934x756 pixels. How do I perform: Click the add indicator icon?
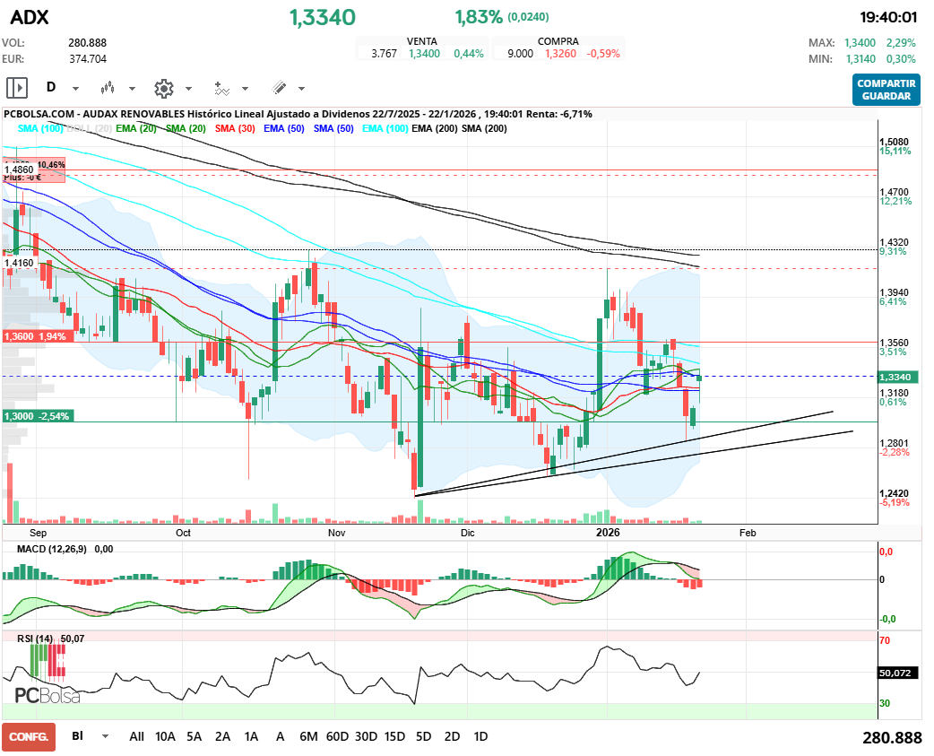click(x=221, y=88)
